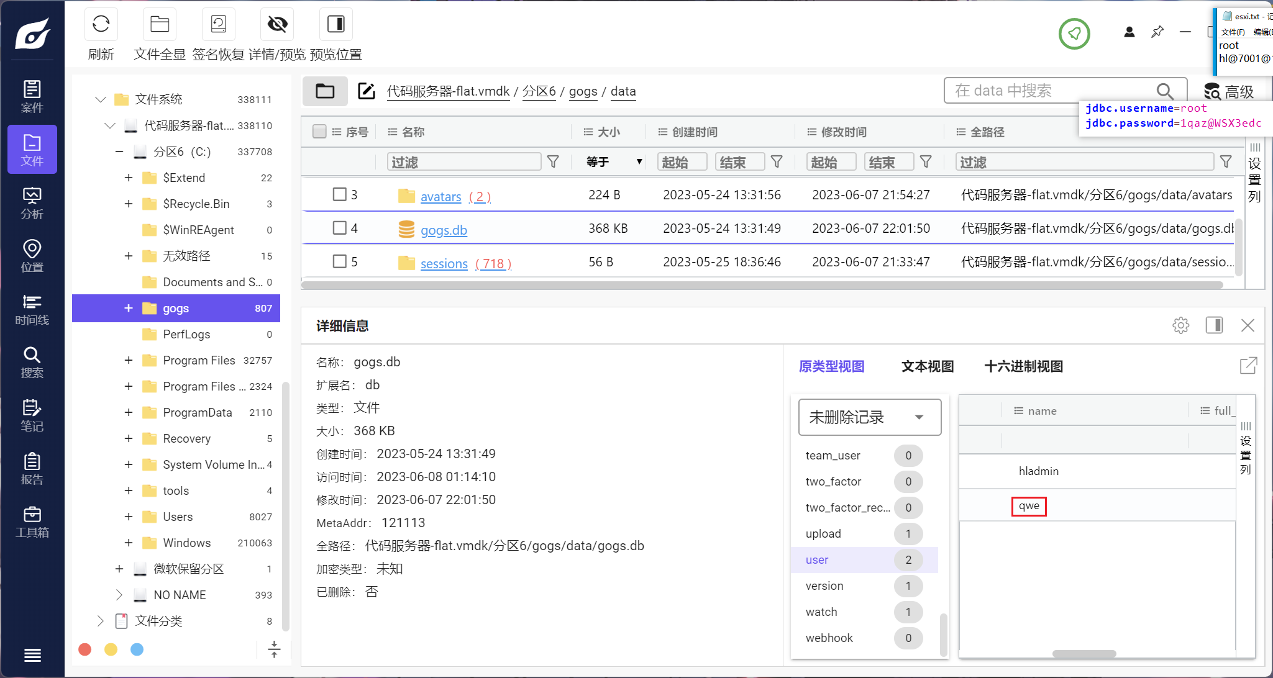Viewport: 1273px width, 678px height.
Task: Open the 等于 size comparison dropdown
Action: 614,162
